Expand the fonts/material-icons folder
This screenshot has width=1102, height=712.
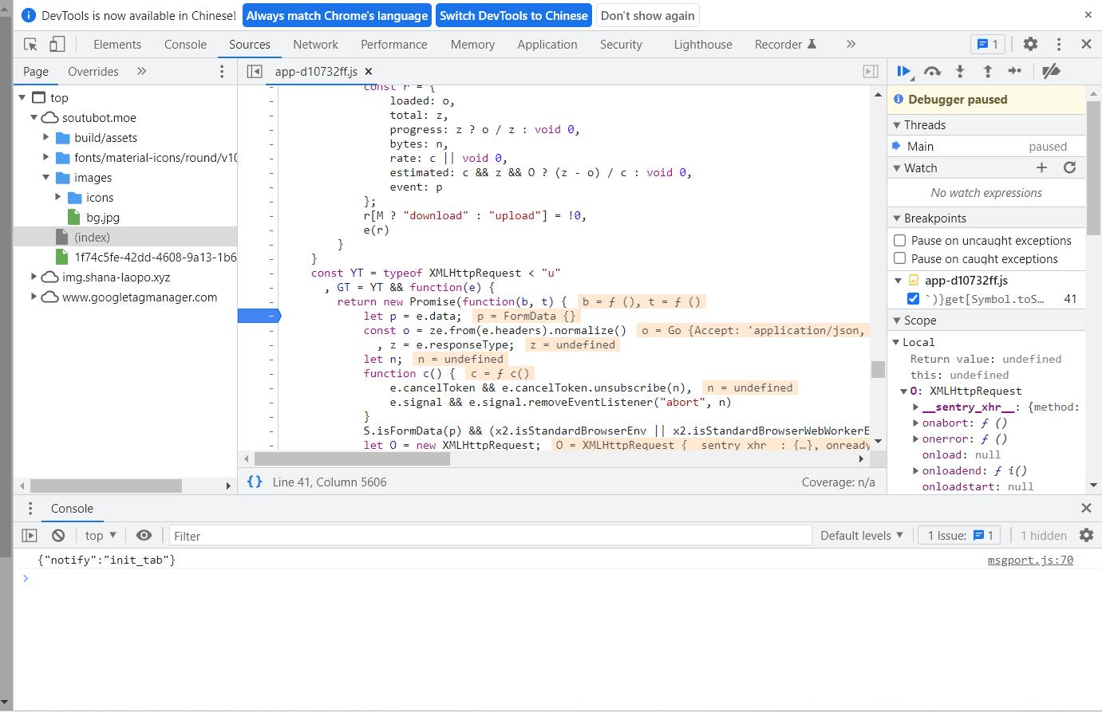pos(46,157)
